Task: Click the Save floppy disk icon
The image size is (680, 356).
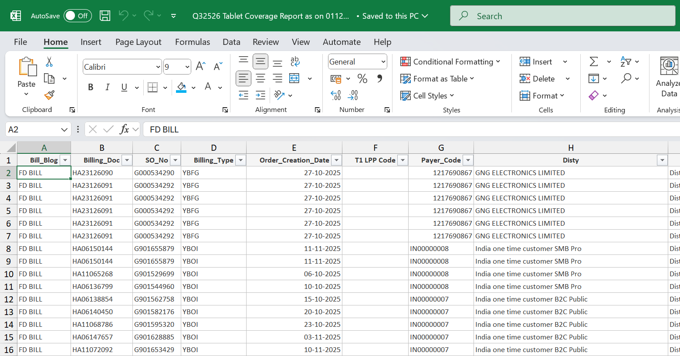Action: coord(105,16)
